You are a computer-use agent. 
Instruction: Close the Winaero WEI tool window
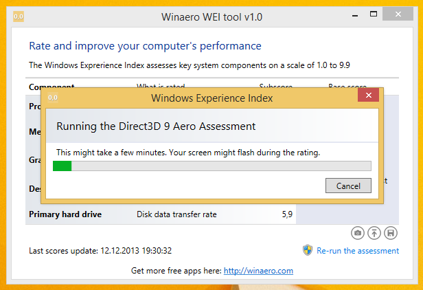coord(398,14)
